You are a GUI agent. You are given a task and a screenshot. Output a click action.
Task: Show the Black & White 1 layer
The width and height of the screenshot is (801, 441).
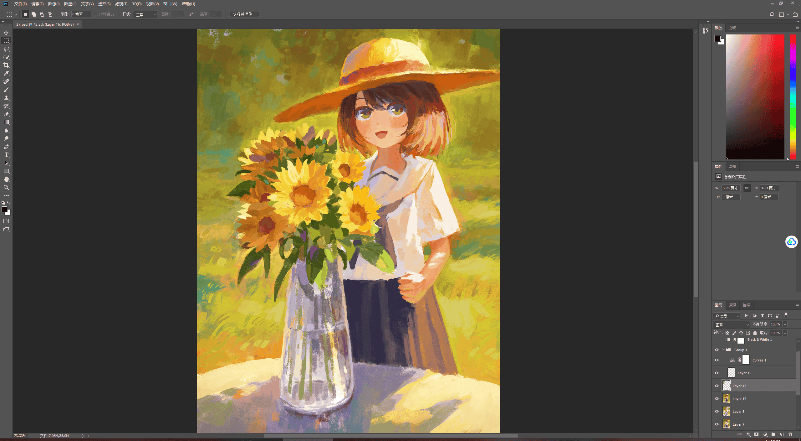coord(717,340)
